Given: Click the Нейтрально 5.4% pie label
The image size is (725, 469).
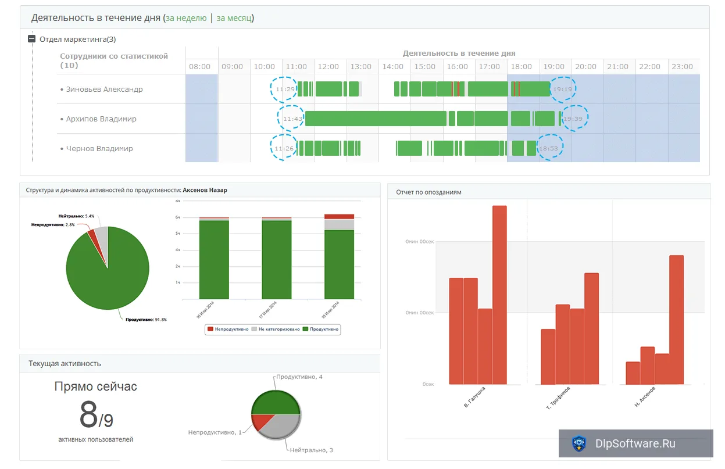Looking at the screenshot, I should click(x=76, y=216).
